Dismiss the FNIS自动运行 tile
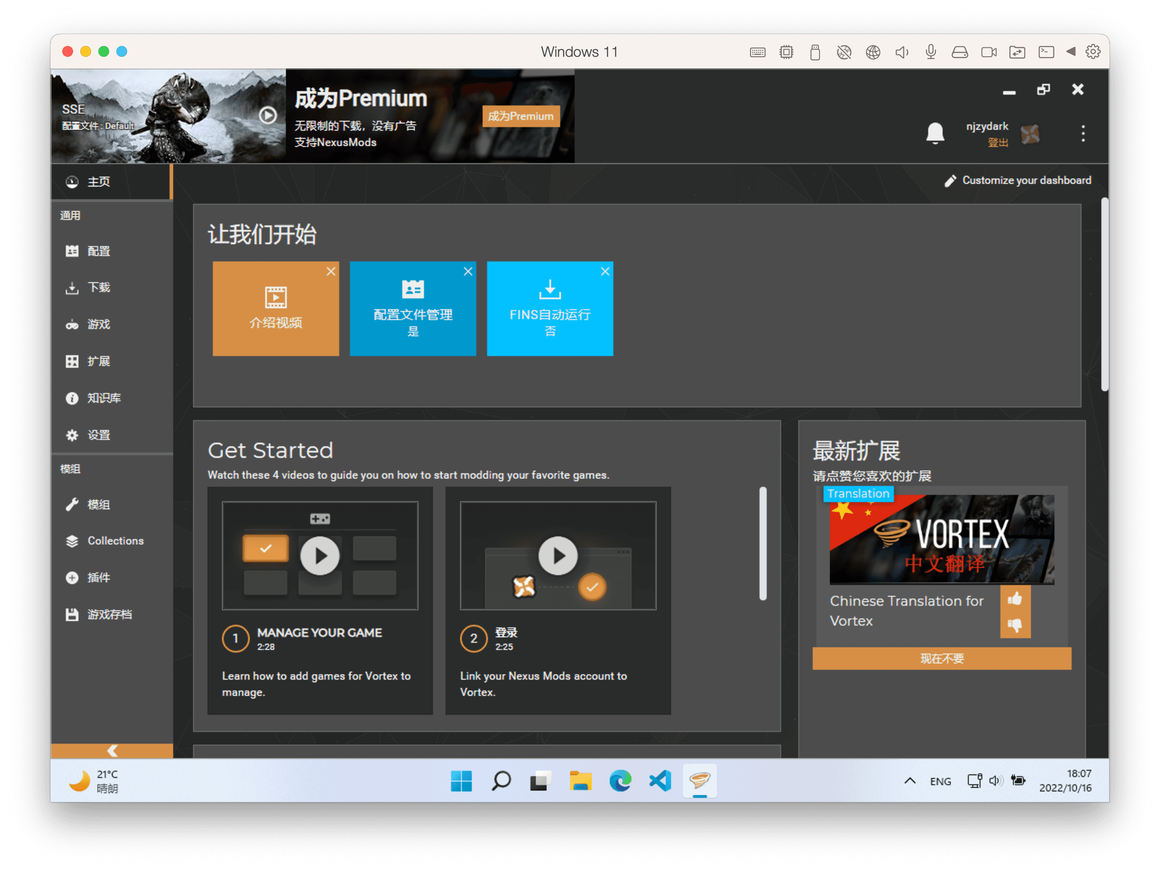 click(605, 271)
